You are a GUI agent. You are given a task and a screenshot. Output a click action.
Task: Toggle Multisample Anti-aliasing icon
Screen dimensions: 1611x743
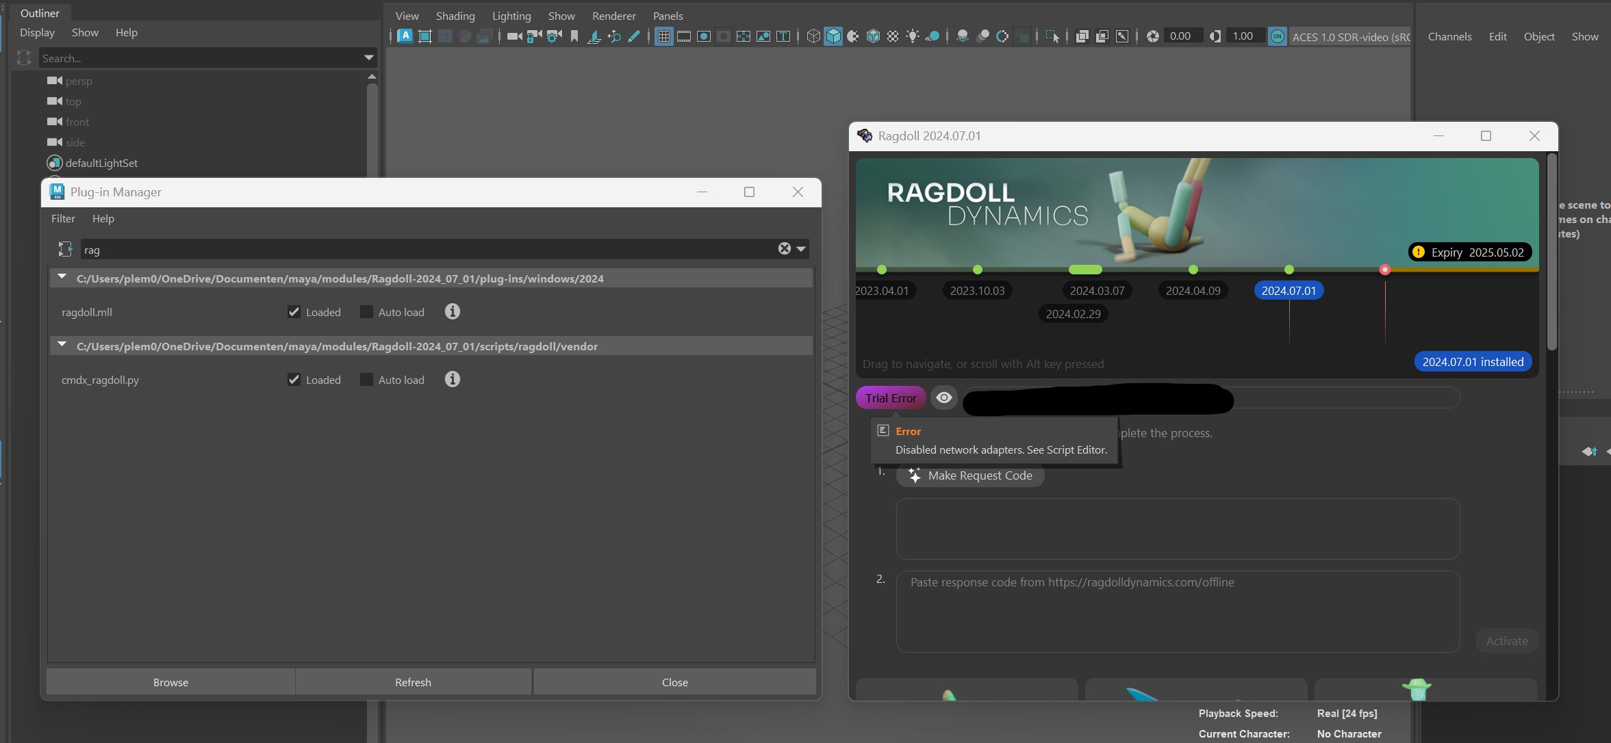point(1002,37)
